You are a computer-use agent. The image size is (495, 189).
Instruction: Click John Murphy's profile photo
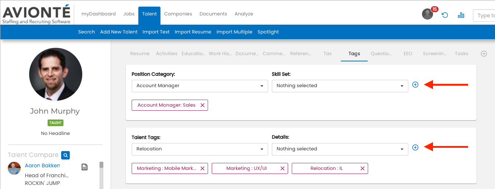click(56, 74)
